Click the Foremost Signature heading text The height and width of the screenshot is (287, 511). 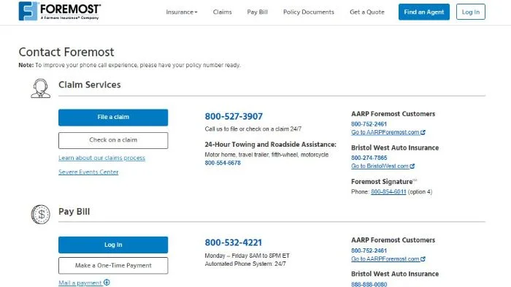coord(382,182)
